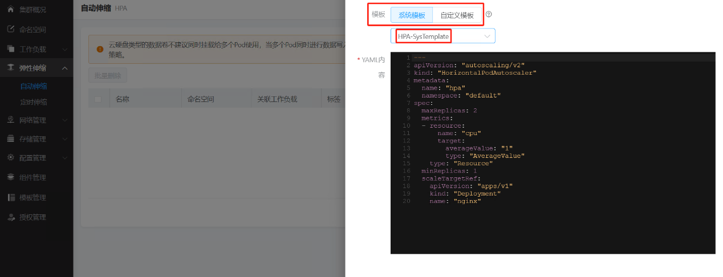Click the user icon beside 授权管理
723x277 pixels.
(x=11, y=217)
